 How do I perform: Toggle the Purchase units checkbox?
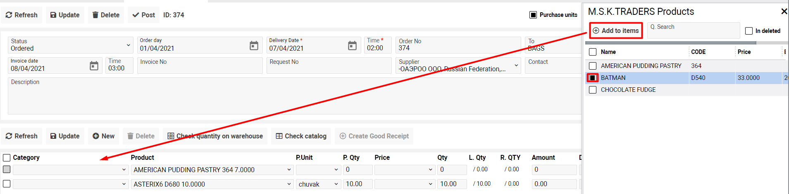(533, 15)
